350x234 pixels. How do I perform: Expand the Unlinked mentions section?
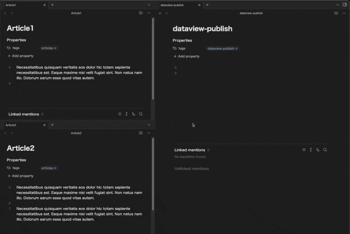192,169
